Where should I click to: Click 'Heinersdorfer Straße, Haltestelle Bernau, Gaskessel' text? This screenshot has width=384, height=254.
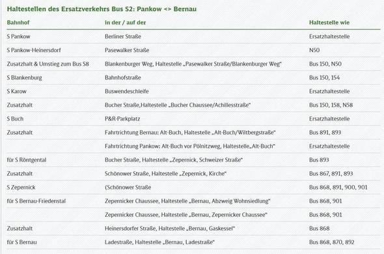[x=170, y=229]
